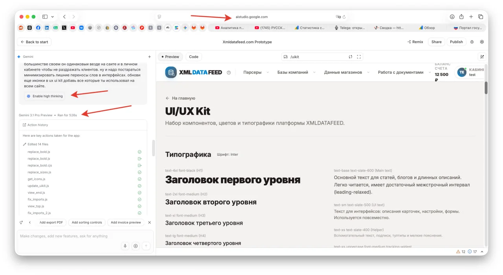The height and width of the screenshot is (275, 503).
Task: Open the LinkedIn bookmark icon
Action: click(47, 28)
